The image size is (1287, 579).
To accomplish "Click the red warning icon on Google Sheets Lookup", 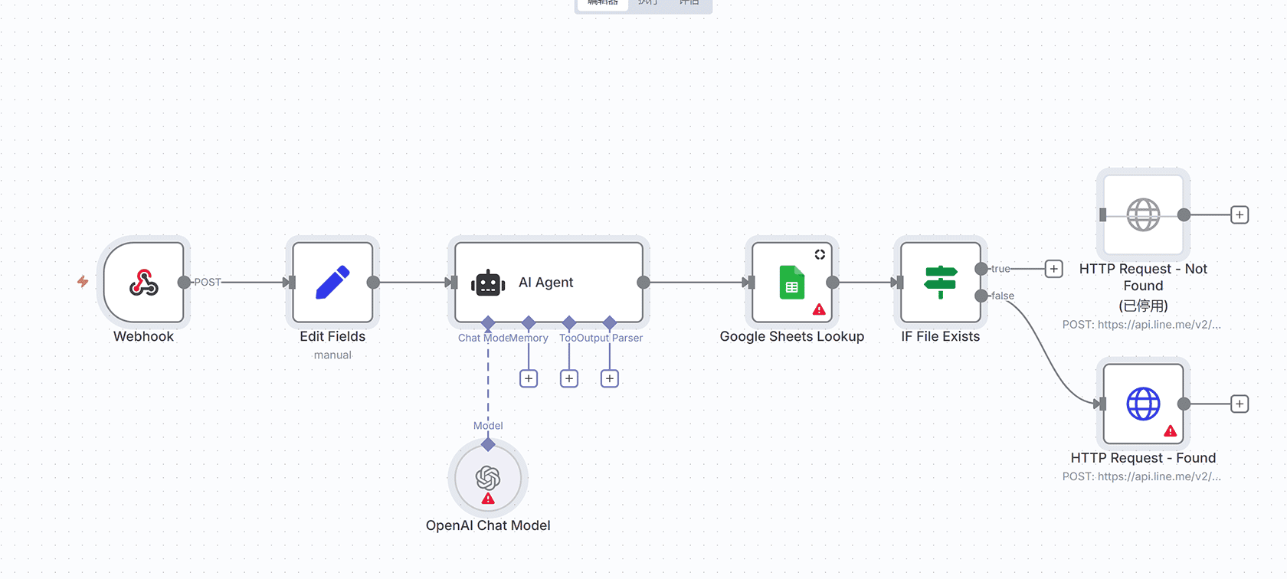I will 819,309.
